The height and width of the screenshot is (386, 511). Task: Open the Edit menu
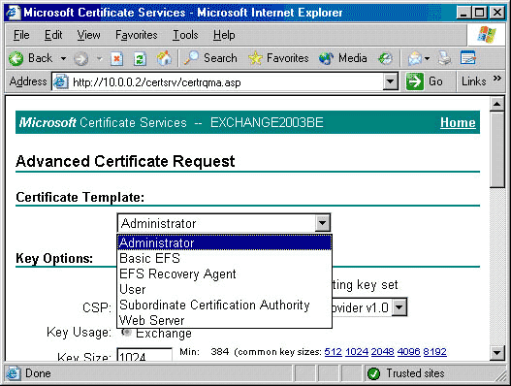coord(53,35)
